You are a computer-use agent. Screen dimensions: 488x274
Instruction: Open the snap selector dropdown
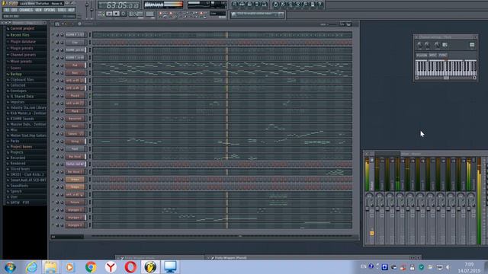[x=217, y=14]
